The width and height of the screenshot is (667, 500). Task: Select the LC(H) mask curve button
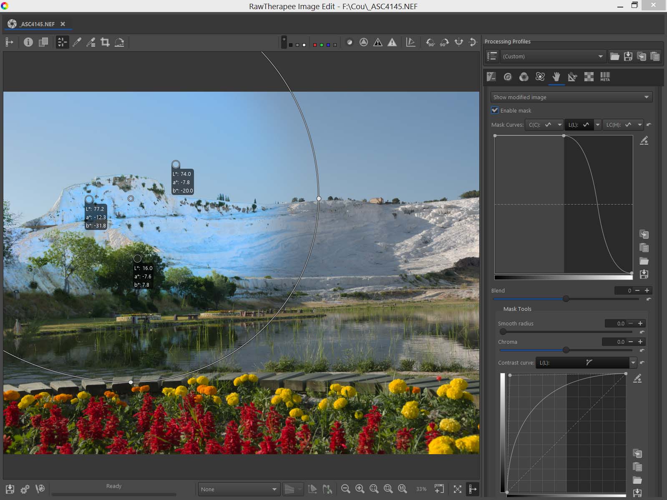(619, 125)
